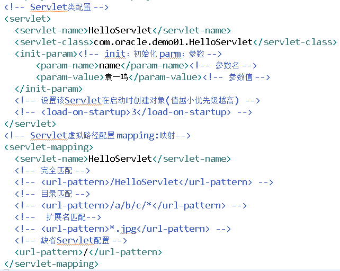Screen dimensions: 340x271
Task: Click HelloServlet inside servlet-mapping's servlet-name
Action: coord(120,159)
